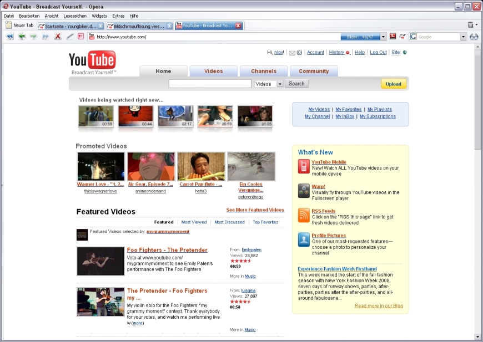Open the Foo Fighters - The Pretender thumbnail
This screenshot has height=342, width=483.
tap(100, 261)
